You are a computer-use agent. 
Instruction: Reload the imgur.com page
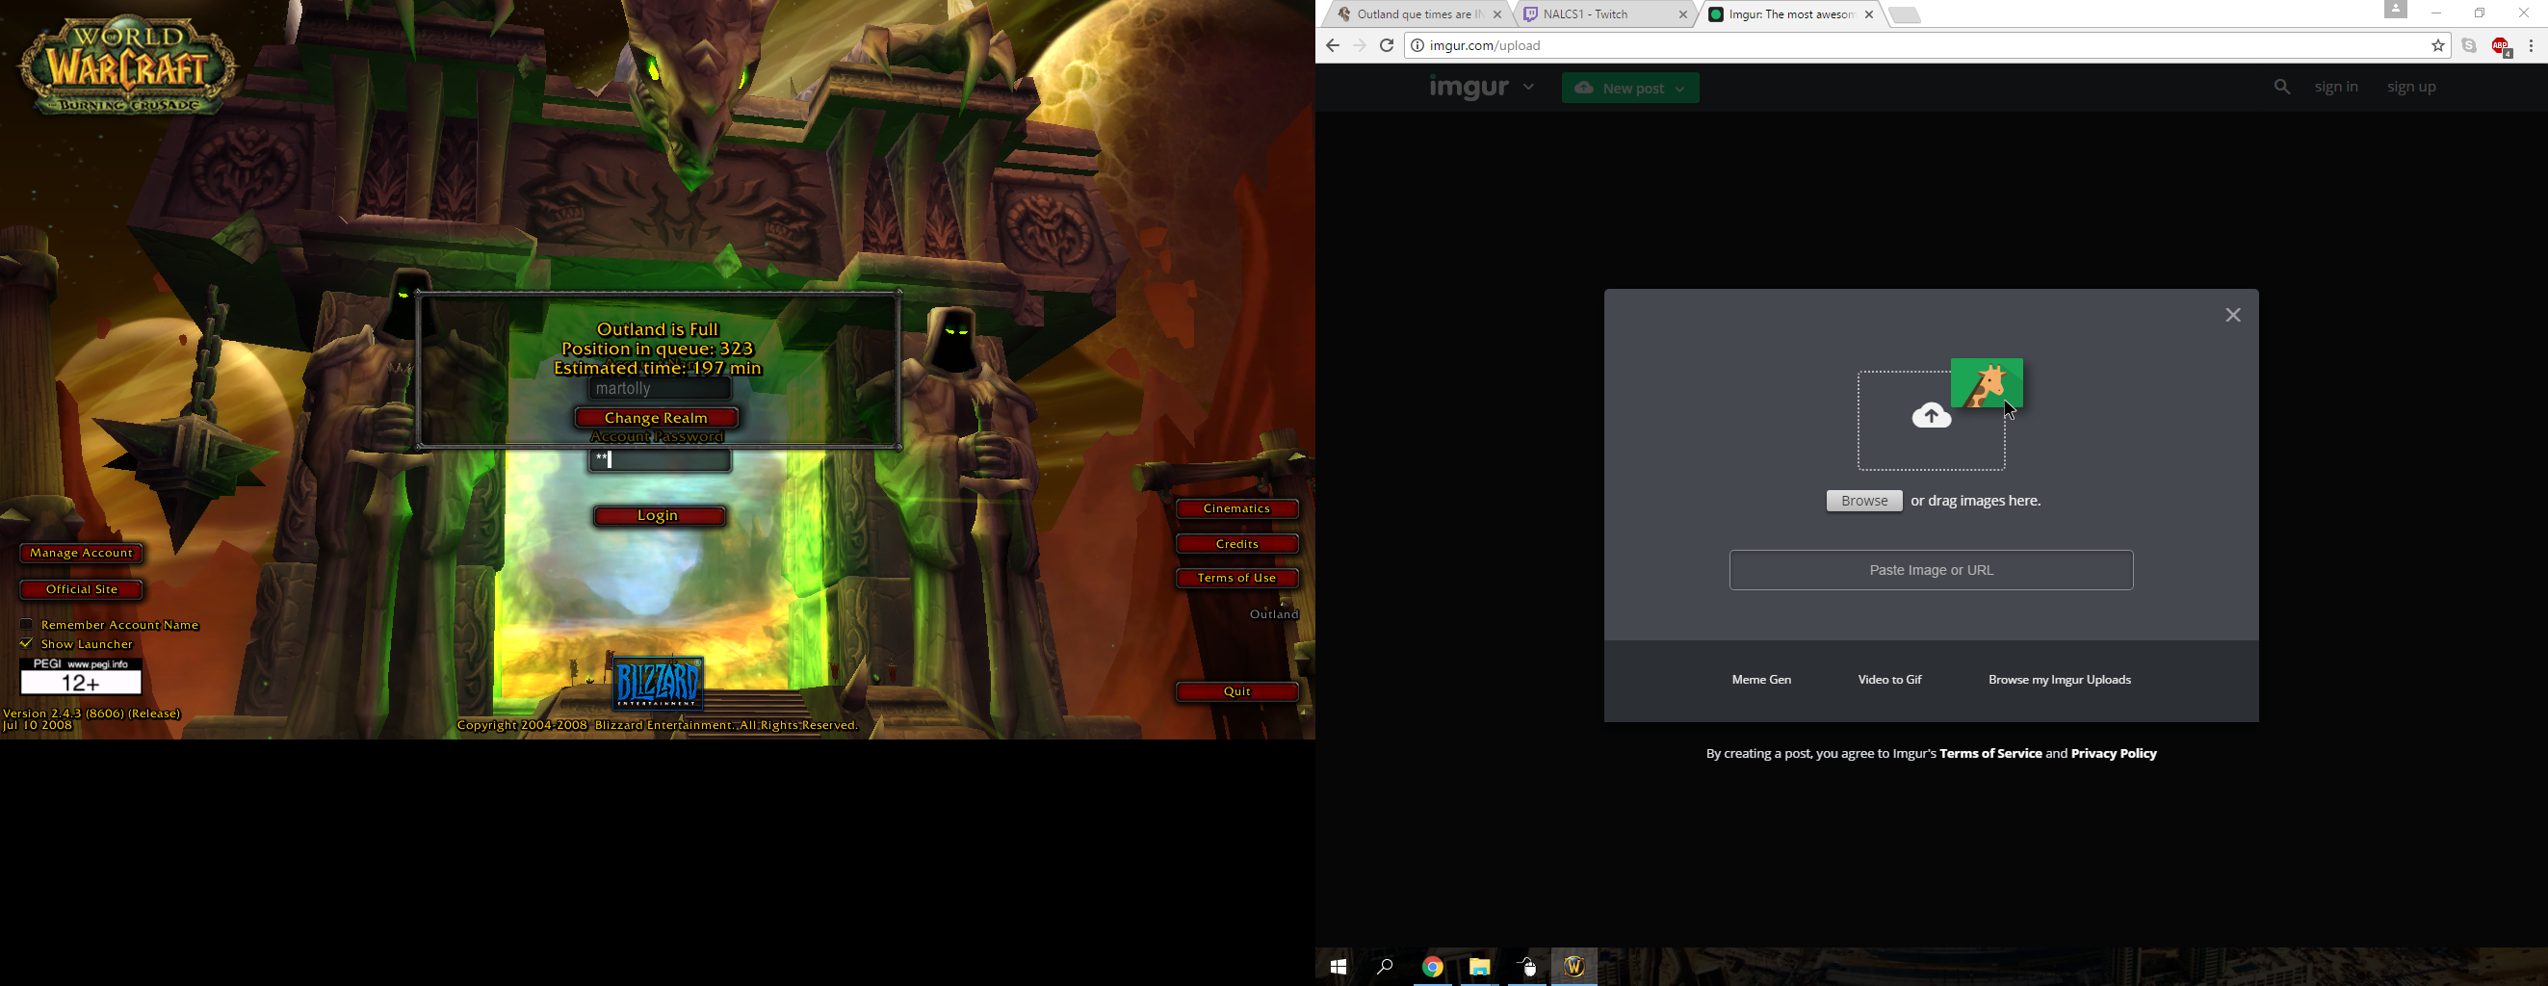[1387, 45]
